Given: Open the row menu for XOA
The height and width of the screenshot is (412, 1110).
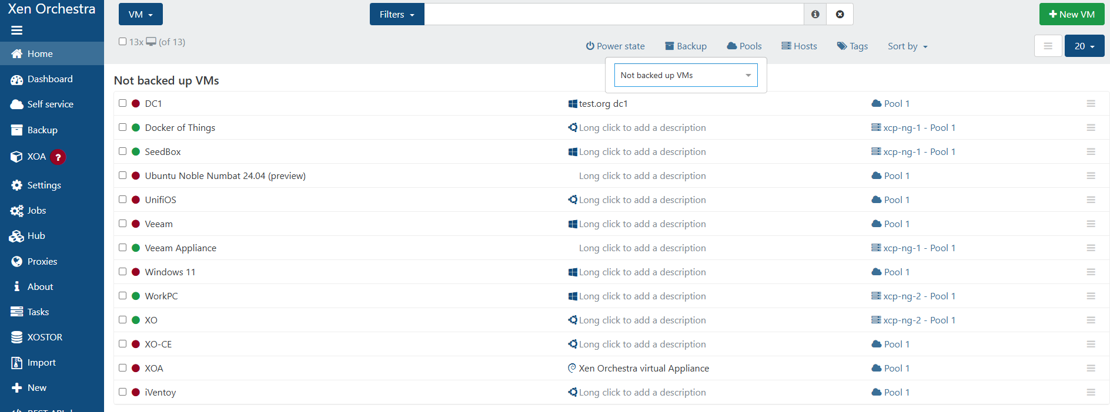Looking at the screenshot, I should [x=1091, y=368].
